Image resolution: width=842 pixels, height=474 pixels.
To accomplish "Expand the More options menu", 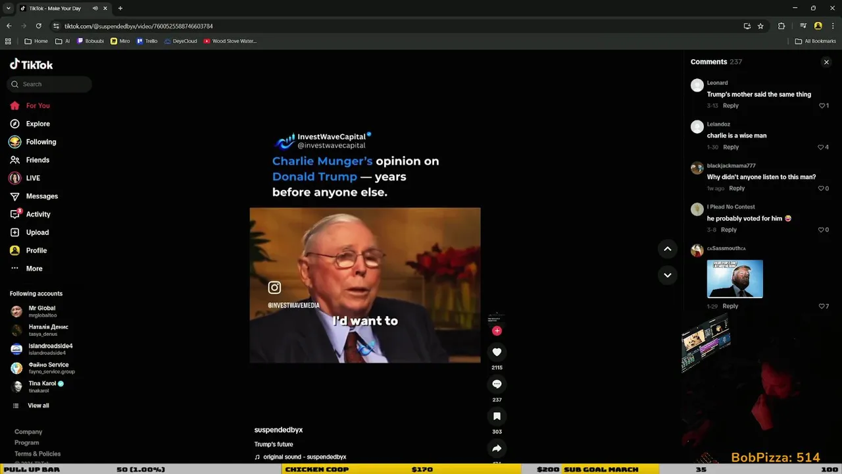I will (x=26, y=269).
